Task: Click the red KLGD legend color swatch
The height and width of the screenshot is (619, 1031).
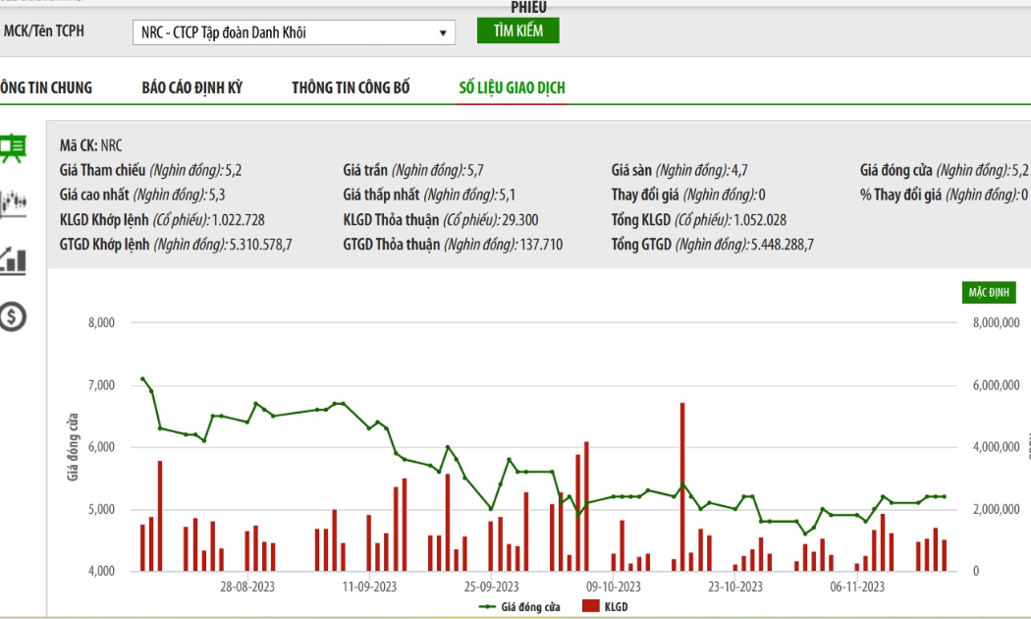Action: point(591,606)
